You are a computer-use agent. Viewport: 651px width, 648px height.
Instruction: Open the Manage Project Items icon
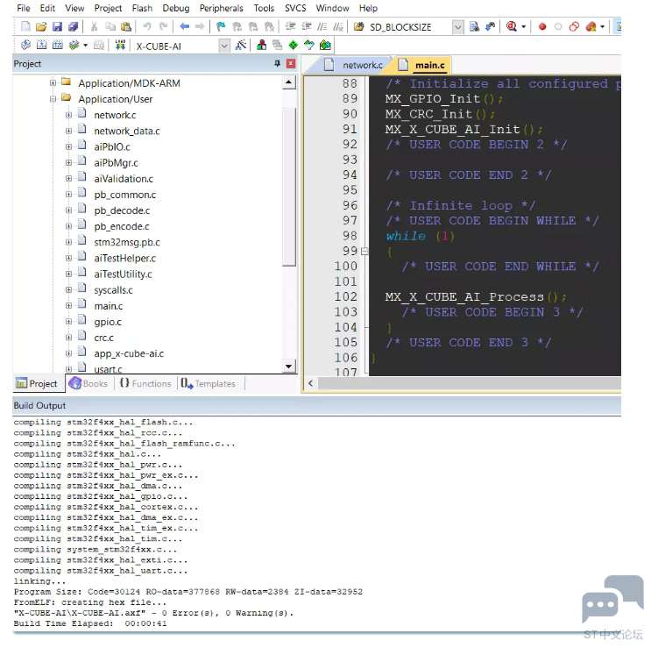[x=261, y=45]
